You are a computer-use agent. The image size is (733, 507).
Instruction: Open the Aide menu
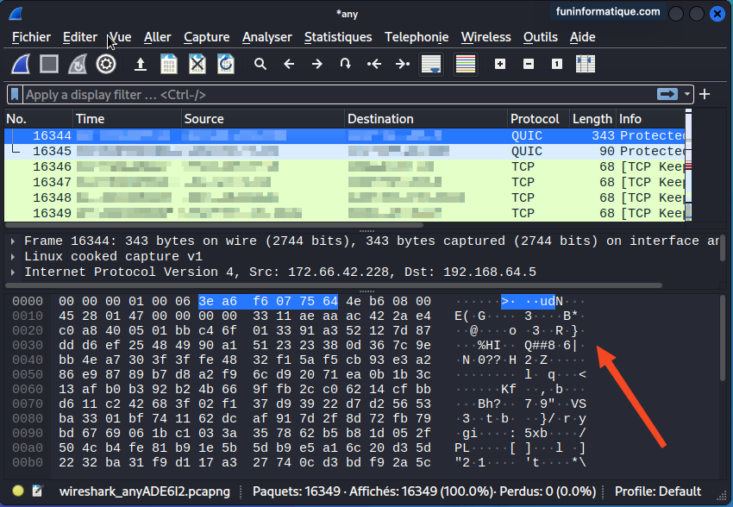[x=582, y=37]
